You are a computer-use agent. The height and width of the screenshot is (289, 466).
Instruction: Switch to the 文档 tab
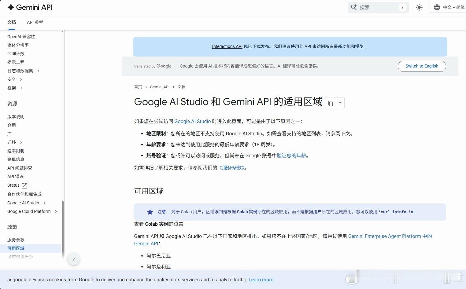pos(12,22)
